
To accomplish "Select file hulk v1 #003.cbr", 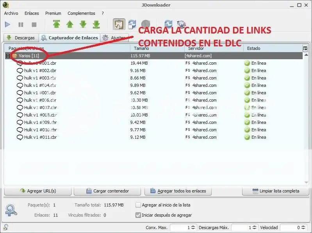I will [40, 78].
